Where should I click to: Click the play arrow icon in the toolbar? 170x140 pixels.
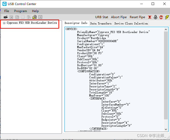40,17
